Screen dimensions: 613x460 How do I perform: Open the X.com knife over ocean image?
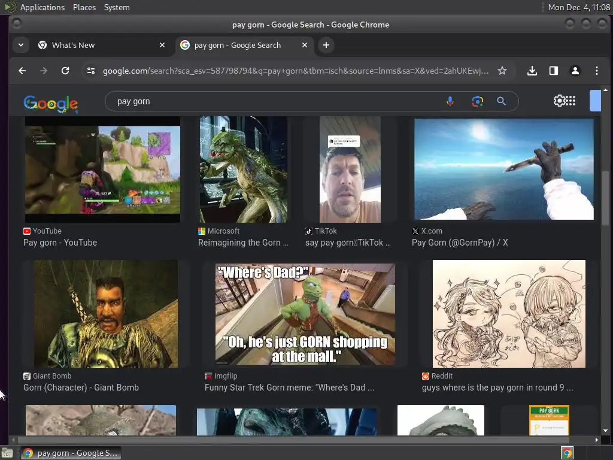[x=504, y=169]
